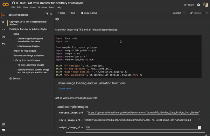Open the Files folder icon in sidebar
This screenshot has height=136, width=210.
(x=3, y=44)
